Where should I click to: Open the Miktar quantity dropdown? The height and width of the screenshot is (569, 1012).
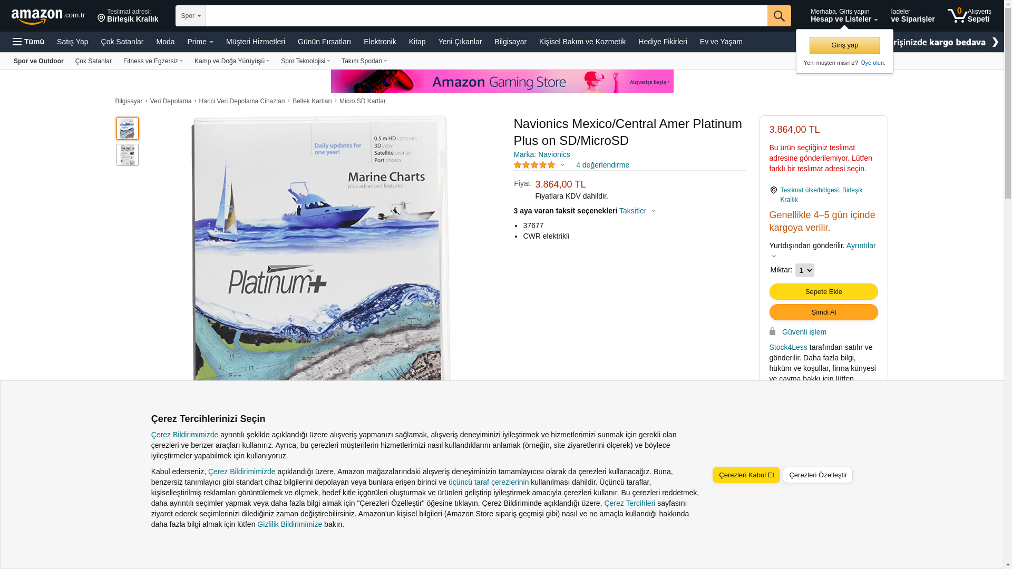point(804,270)
